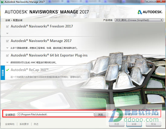Screen dimensions: 166x129
Task: Open the 自述 readme link
Action: tap(36, 124)
